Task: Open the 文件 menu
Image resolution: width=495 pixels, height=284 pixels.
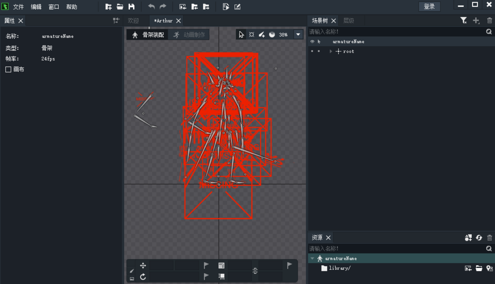Action: click(18, 7)
